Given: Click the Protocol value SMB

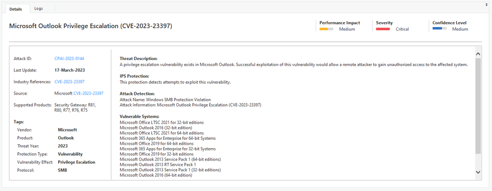Looking at the screenshot, I should (63, 171).
